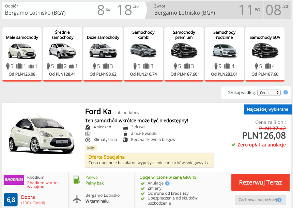293x208 pixels.
Task: Click the checkmark beside Ochrona od kradzieży
Action: pyautogui.click(x=143, y=194)
